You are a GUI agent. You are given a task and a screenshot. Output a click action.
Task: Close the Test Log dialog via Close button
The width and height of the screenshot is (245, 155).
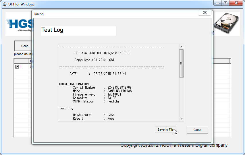click(x=197, y=130)
